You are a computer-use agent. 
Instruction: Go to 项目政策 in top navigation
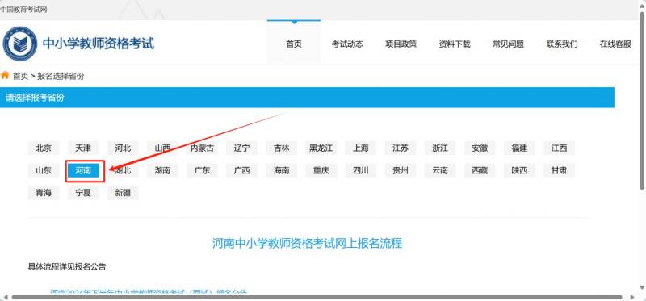(x=401, y=44)
